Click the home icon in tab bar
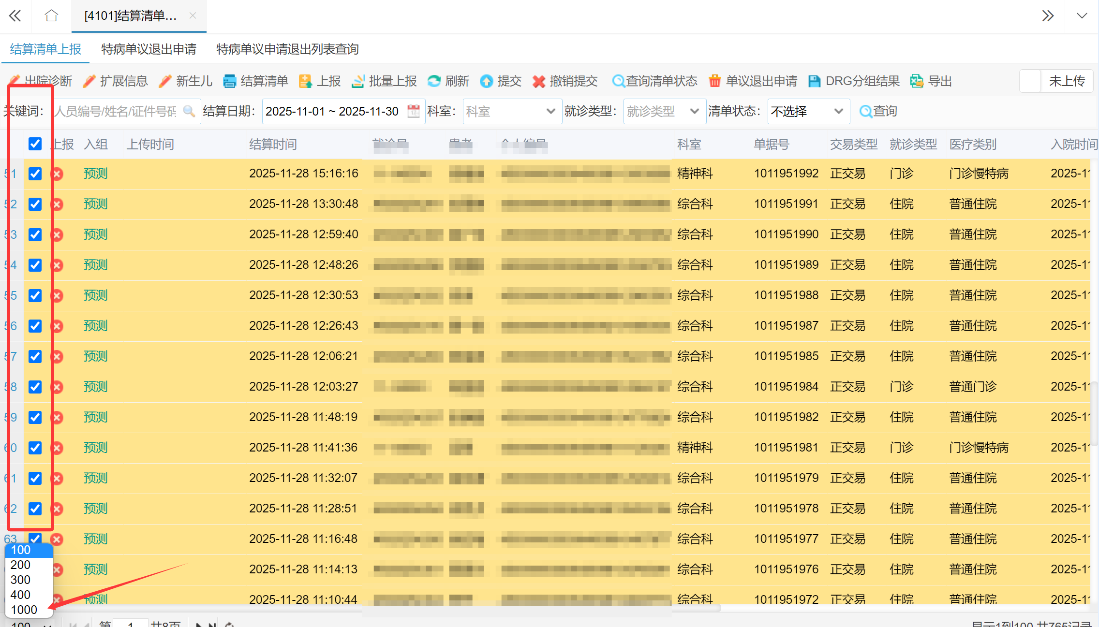 coord(51,16)
